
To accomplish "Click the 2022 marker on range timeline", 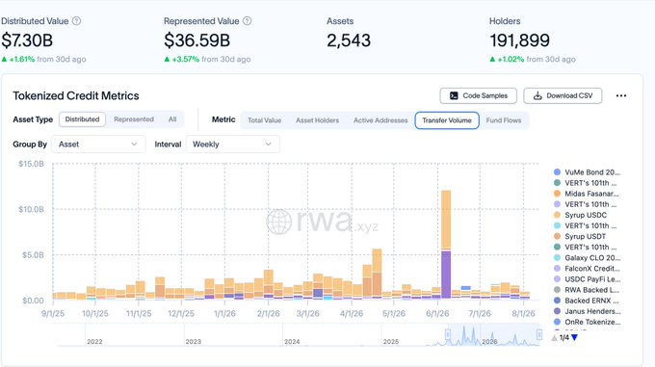I will tap(94, 342).
